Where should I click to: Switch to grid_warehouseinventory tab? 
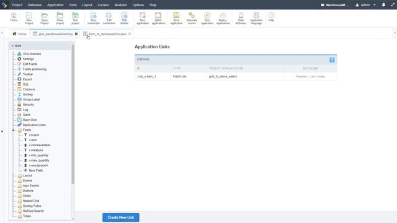point(55,34)
